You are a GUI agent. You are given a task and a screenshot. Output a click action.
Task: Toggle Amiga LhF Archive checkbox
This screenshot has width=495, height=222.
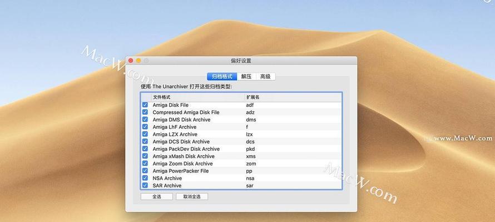[145, 127]
